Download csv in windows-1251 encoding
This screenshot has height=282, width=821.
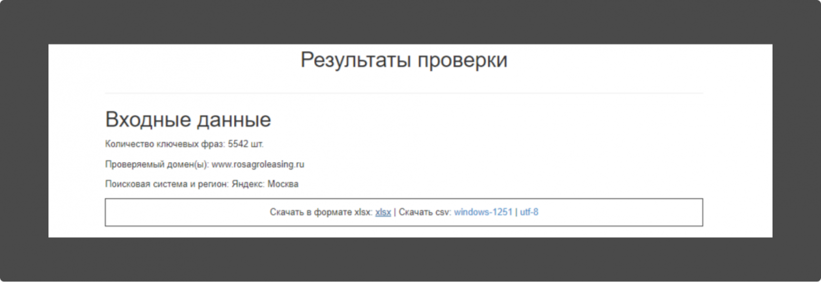[483, 213]
